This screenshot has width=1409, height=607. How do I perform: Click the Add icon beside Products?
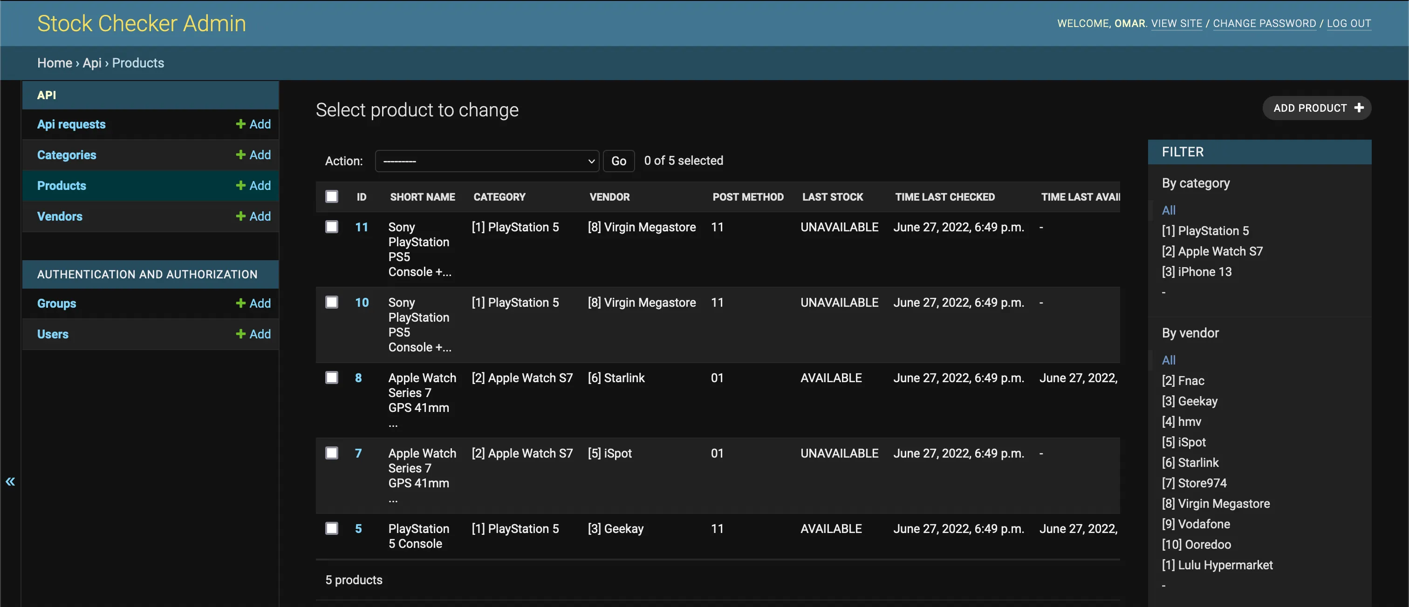point(241,185)
